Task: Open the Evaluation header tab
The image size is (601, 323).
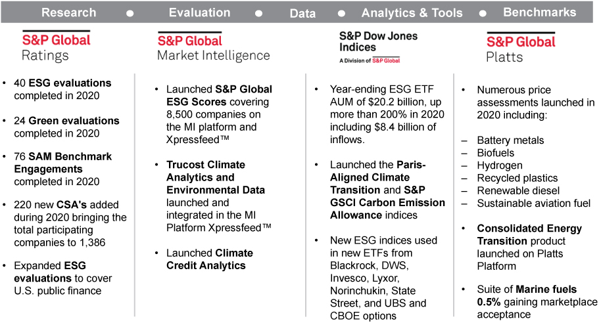Action: (199, 12)
